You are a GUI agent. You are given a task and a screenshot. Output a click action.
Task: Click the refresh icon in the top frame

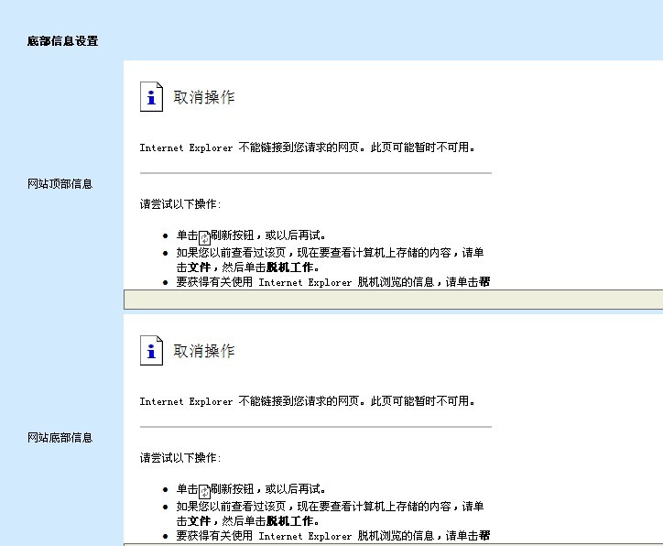pos(204,236)
